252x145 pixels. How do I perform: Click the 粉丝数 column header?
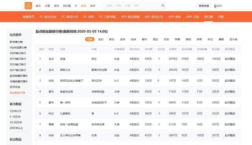coord(216,49)
